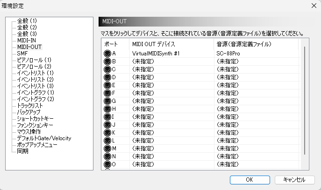Open the 同期 settings page
This screenshot has width=321, height=190.
click(22, 151)
